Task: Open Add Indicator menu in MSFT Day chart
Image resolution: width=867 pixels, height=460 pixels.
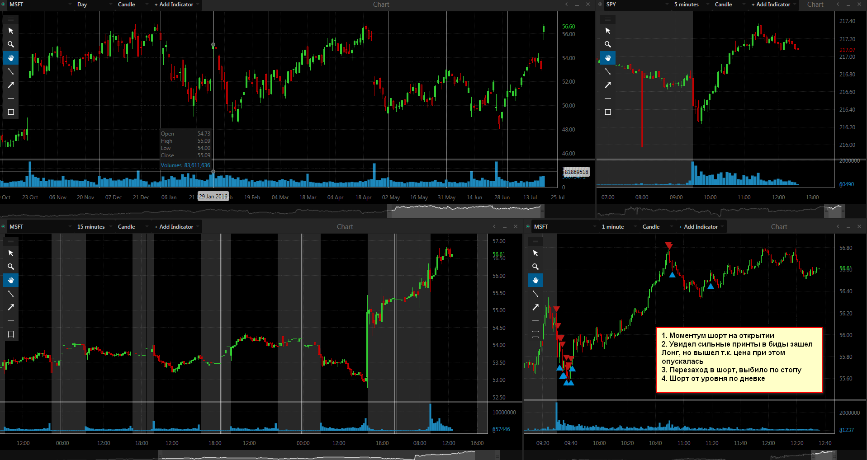Action: coord(176,5)
